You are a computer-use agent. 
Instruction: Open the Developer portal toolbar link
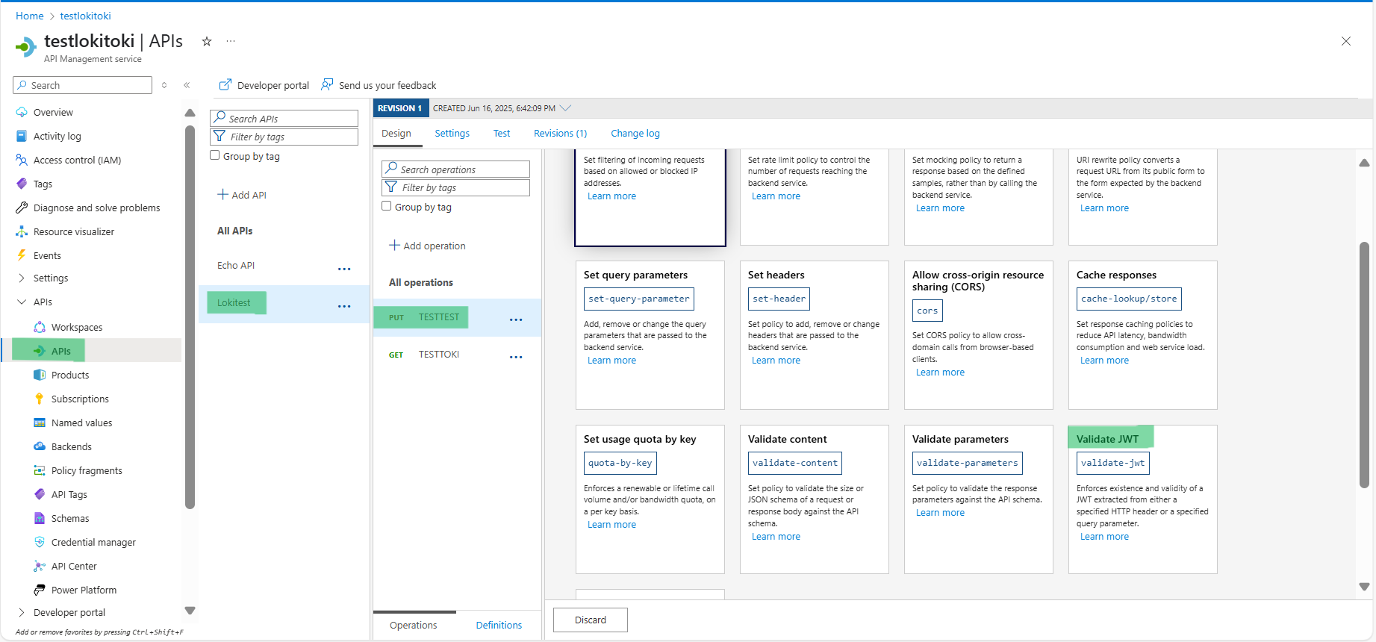point(264,85)
